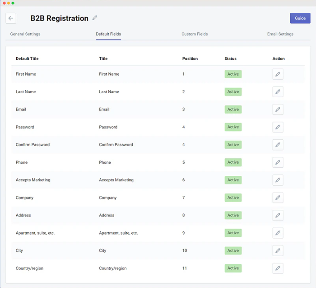Open editor for Password field row

[x=278, y=127]
